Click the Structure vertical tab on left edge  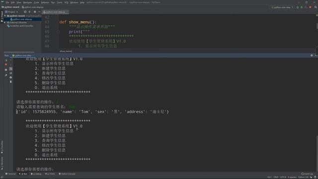pyautogui.click(x=2, y=163)
